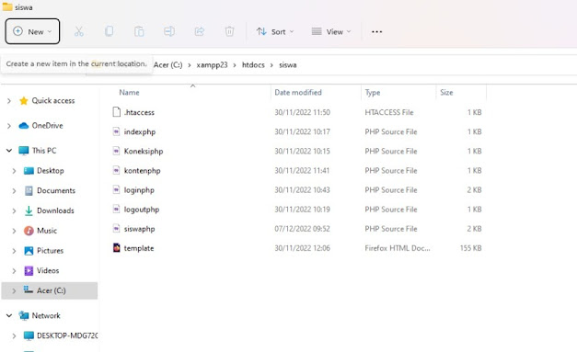Click HTACCESS File type cell
This screenshot has width=577, height=352.
pyautogui.click(x=389, y=112)
